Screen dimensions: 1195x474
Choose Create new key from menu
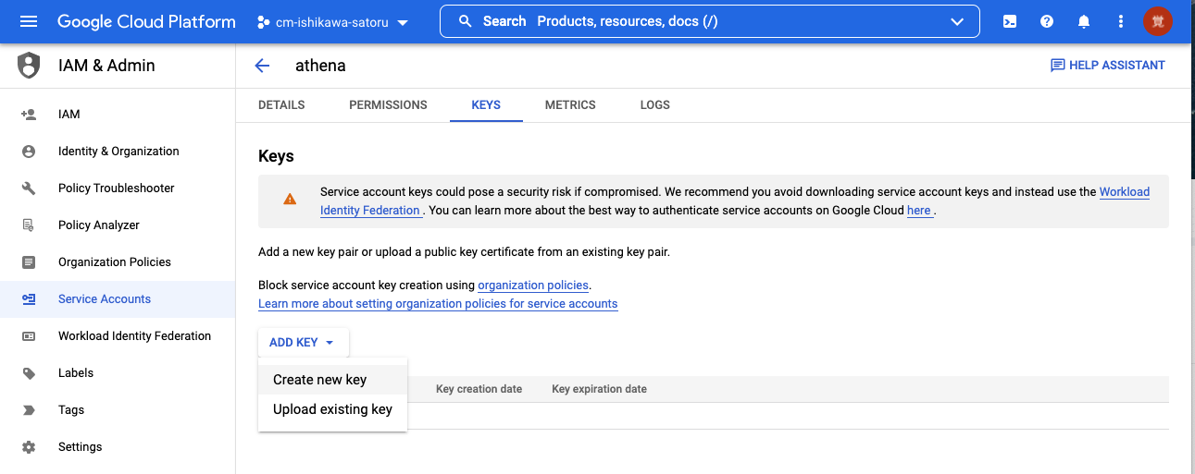click(332, 380)
